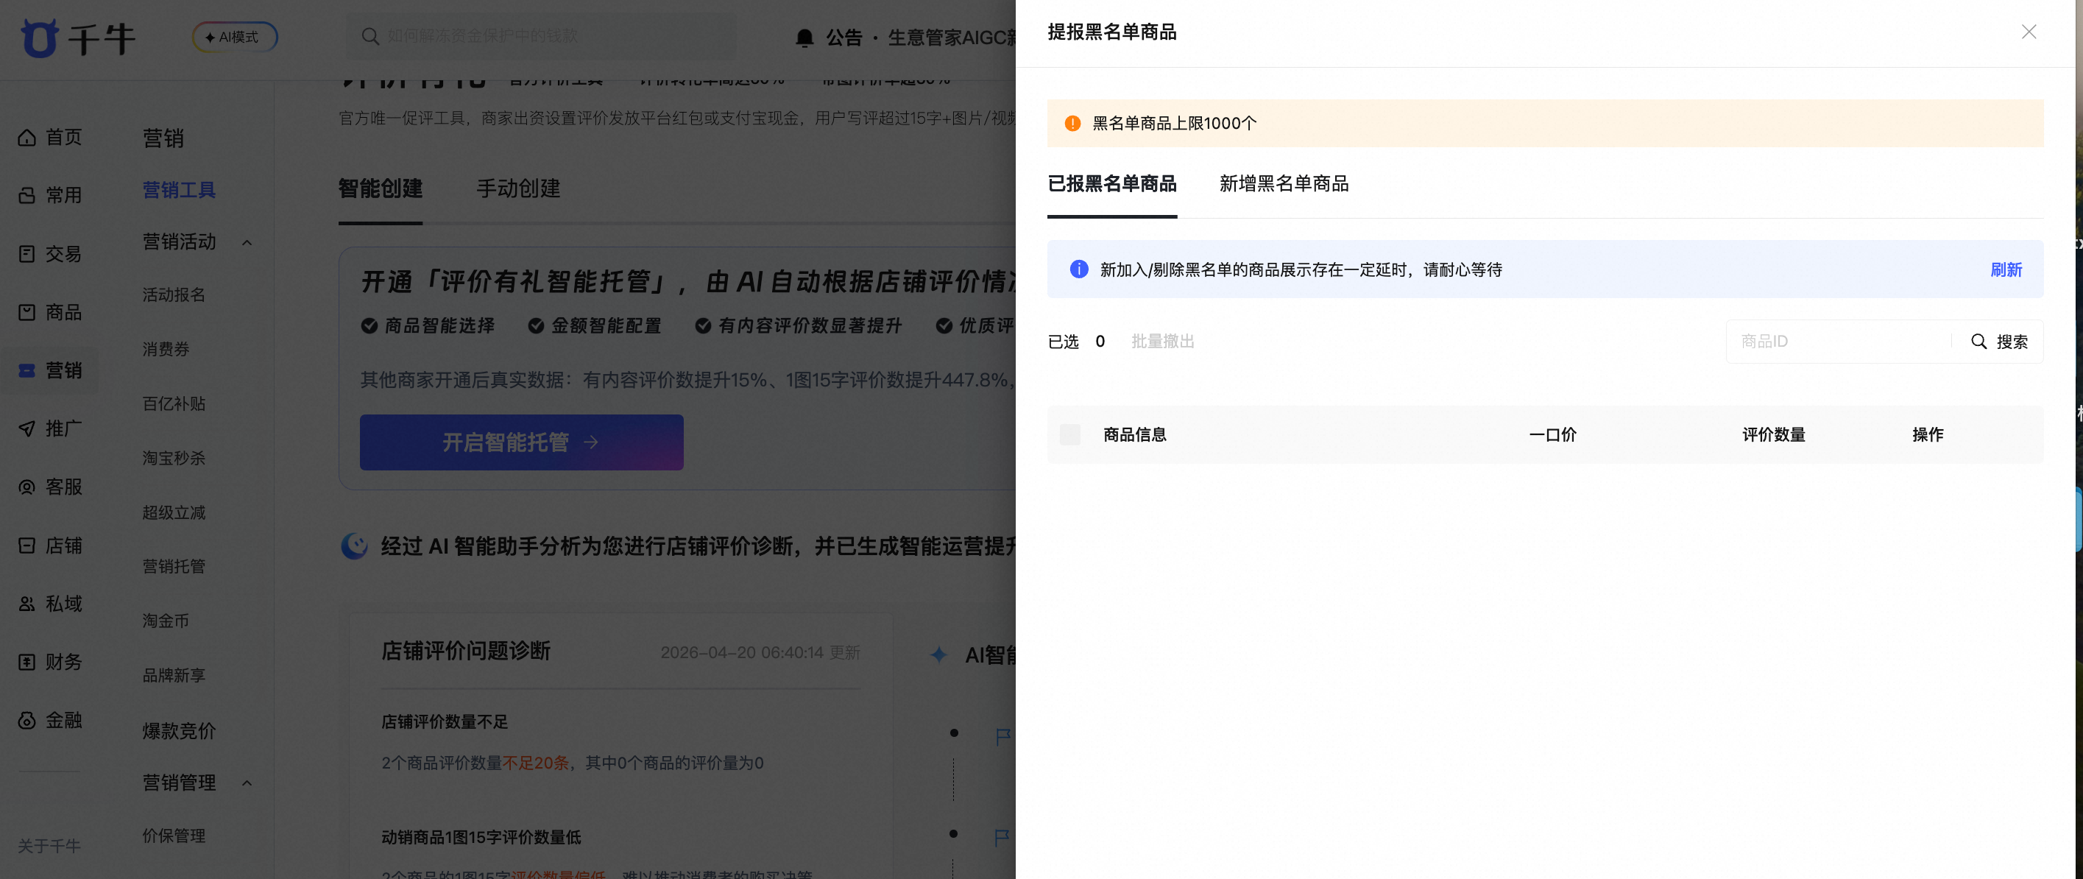
Task: Select 营销工具 submenu item
Action: point(179,190)
